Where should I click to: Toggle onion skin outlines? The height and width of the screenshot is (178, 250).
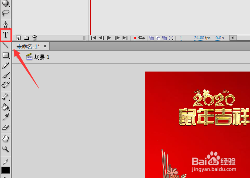[x=158, y=38]
